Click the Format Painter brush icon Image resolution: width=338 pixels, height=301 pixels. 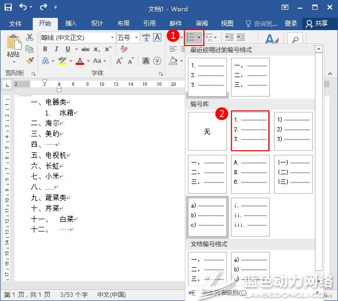click(30, 61)
